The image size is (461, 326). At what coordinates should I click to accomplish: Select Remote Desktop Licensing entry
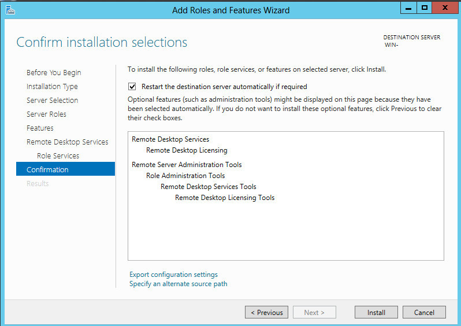(187, 150)
